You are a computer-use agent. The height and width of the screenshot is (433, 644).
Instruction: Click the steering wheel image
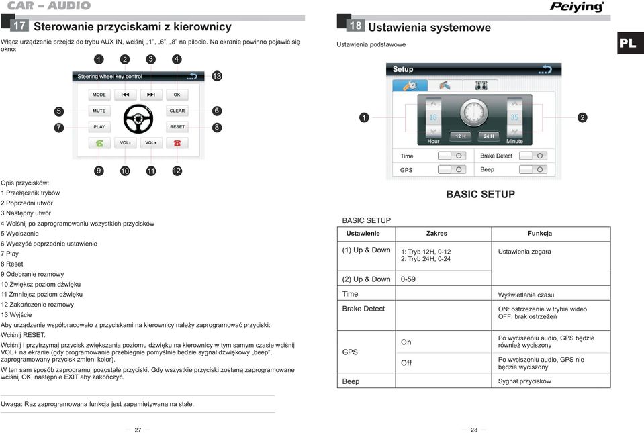pos(138,119)
